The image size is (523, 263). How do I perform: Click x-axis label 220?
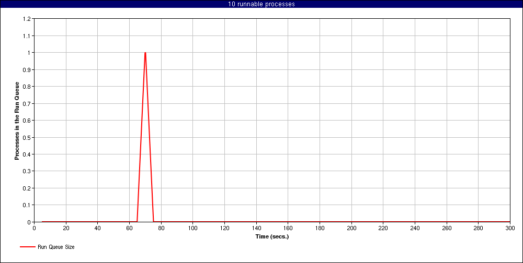click(383, 228)
